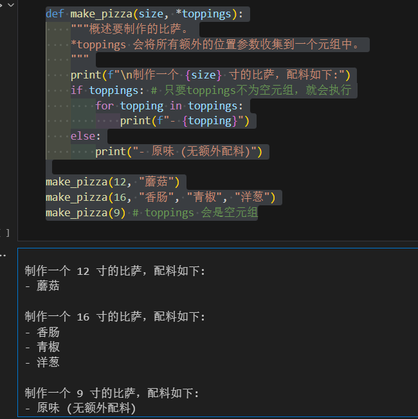Screen dimensions: 418x419
Task: Click output line '制作一个 12 寸的比萨'
Action: click(114, 271)
